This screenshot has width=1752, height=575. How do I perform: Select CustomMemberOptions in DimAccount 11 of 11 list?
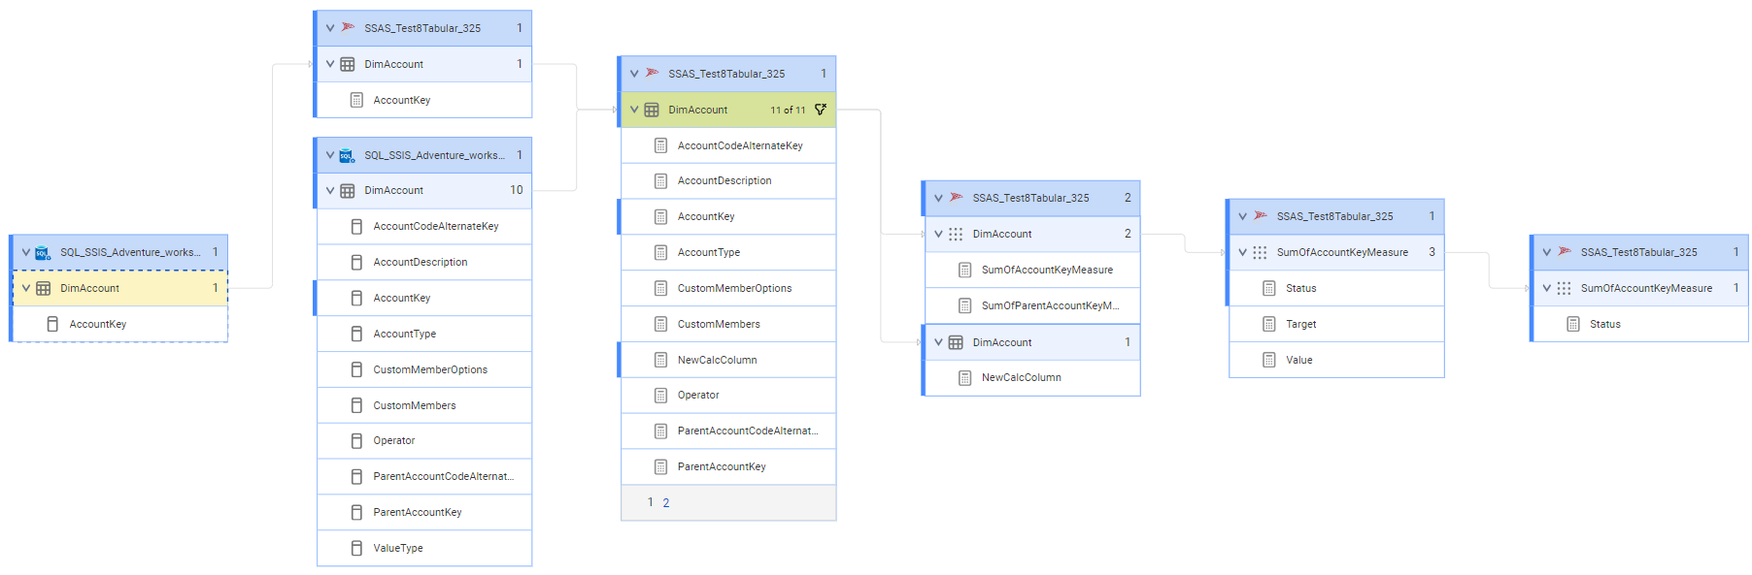[x=728, y=288]
